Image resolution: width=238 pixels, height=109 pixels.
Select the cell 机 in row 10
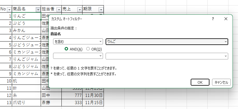pos(26,81)
